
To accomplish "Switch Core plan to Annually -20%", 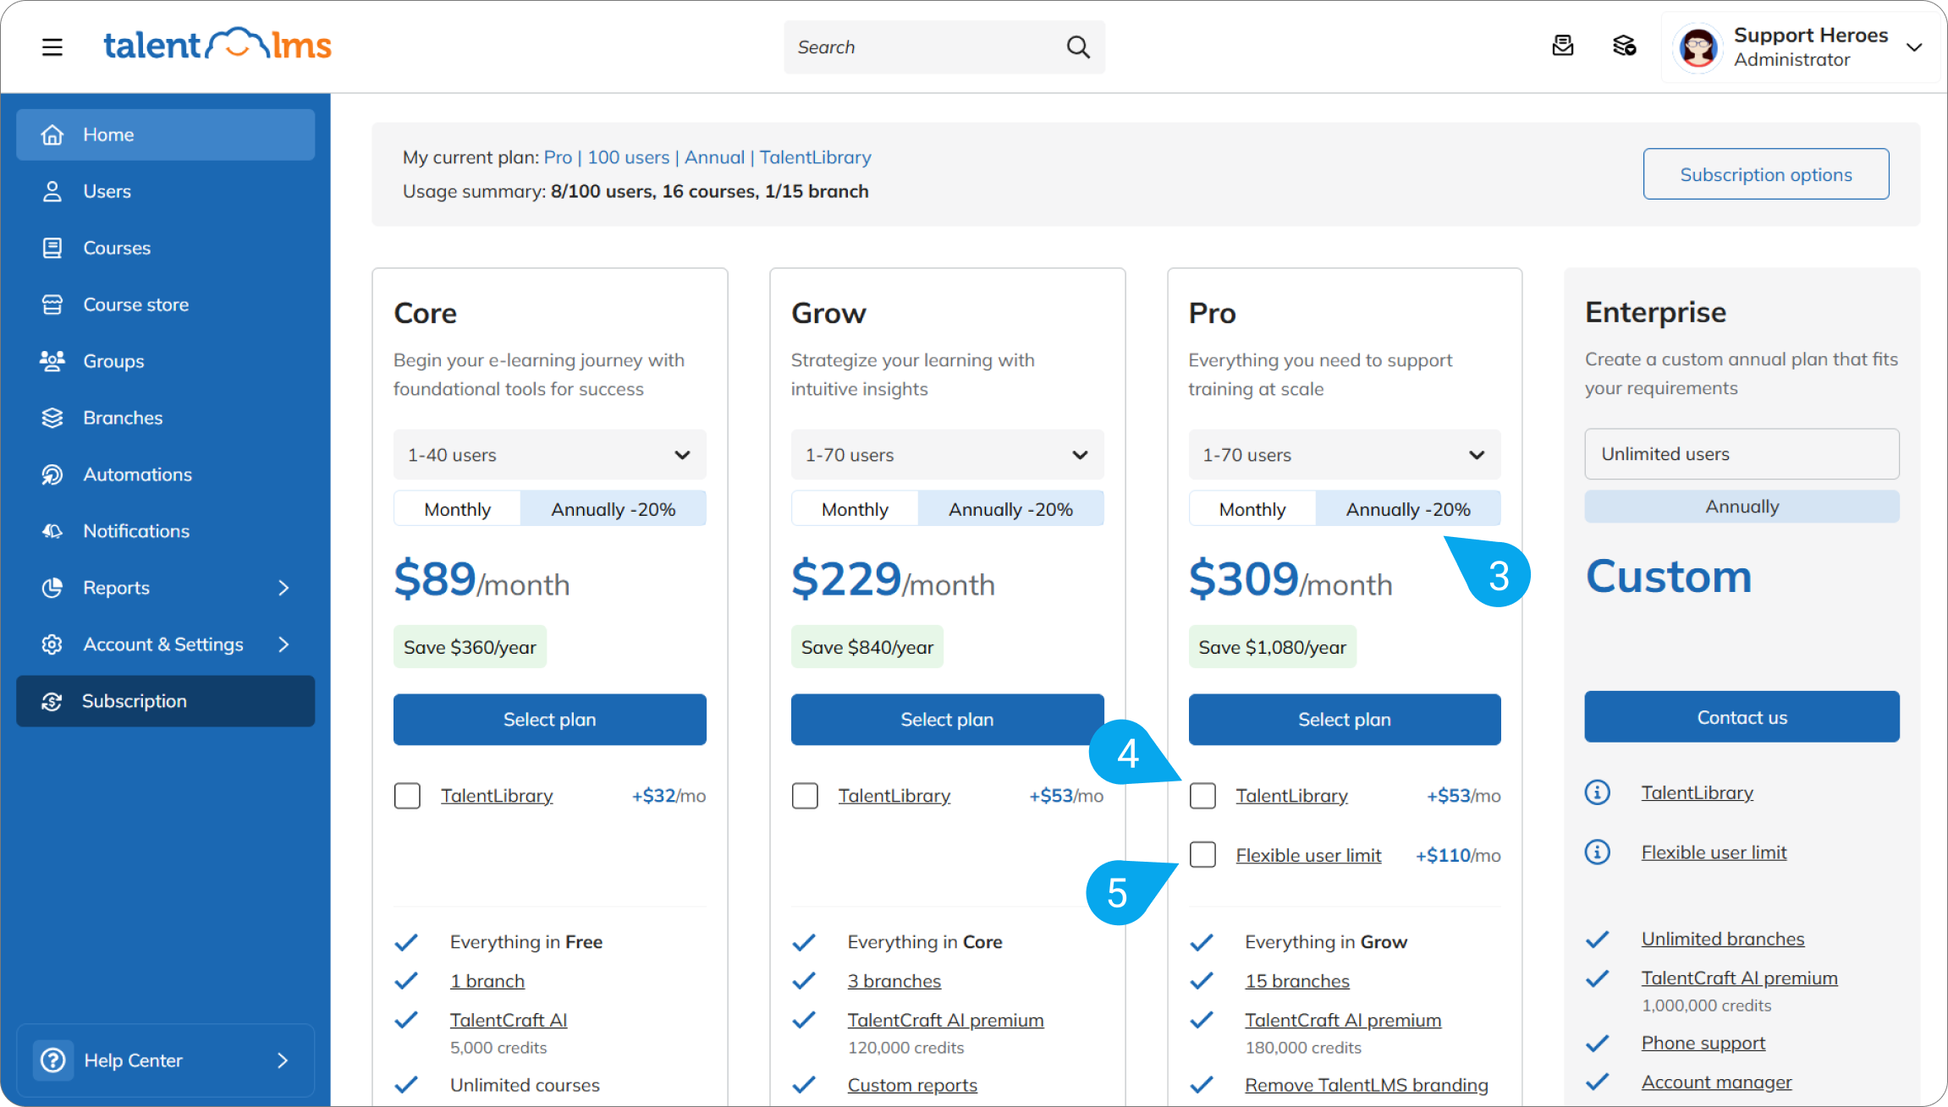I will point(614,509).
